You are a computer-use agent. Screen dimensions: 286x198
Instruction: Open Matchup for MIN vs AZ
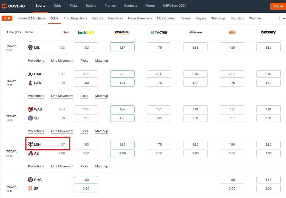tap(102, 167)
